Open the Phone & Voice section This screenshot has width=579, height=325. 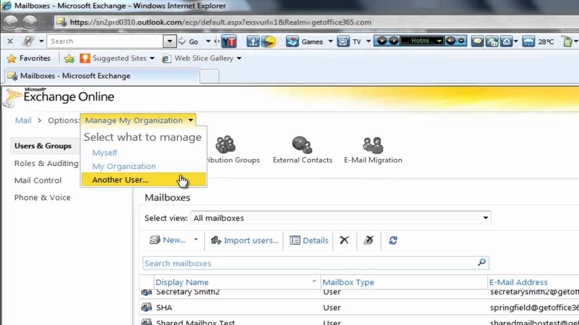pos(43,197)
